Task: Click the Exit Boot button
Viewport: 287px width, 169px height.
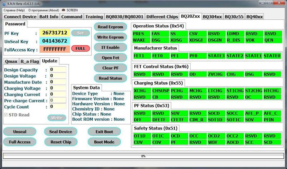Action: (x=104, y=132)
